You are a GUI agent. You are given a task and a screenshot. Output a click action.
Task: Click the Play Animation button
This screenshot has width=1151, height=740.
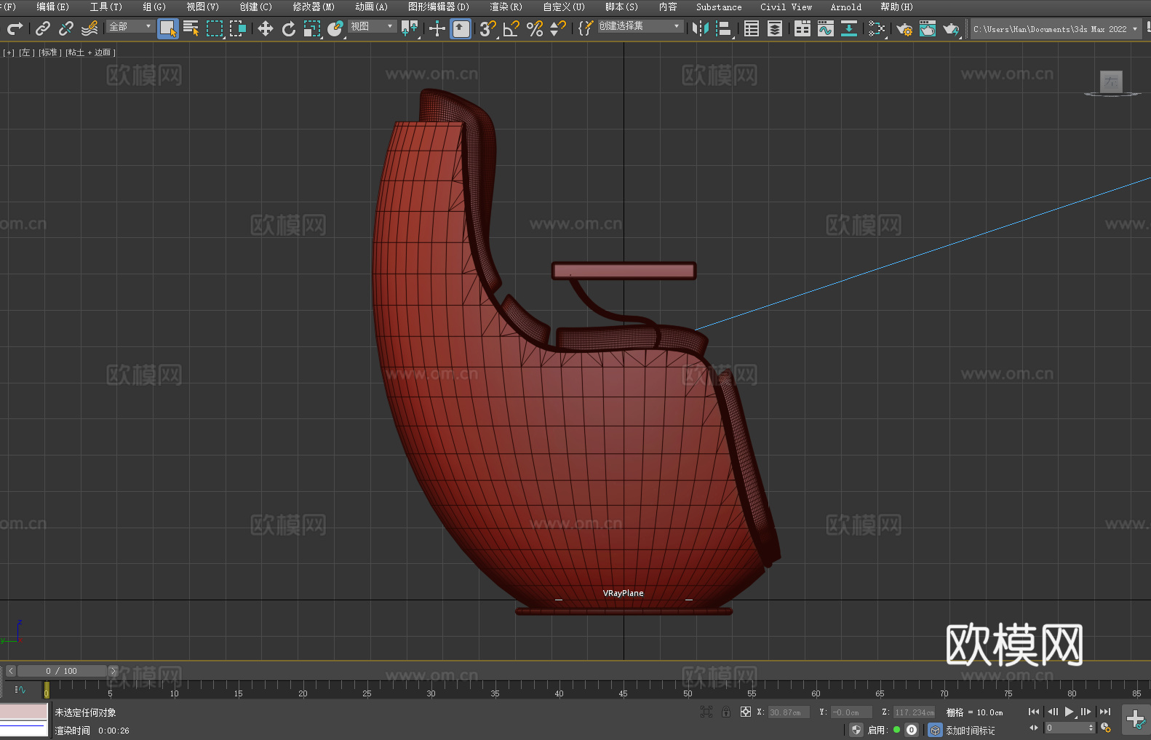[1070, 712]
